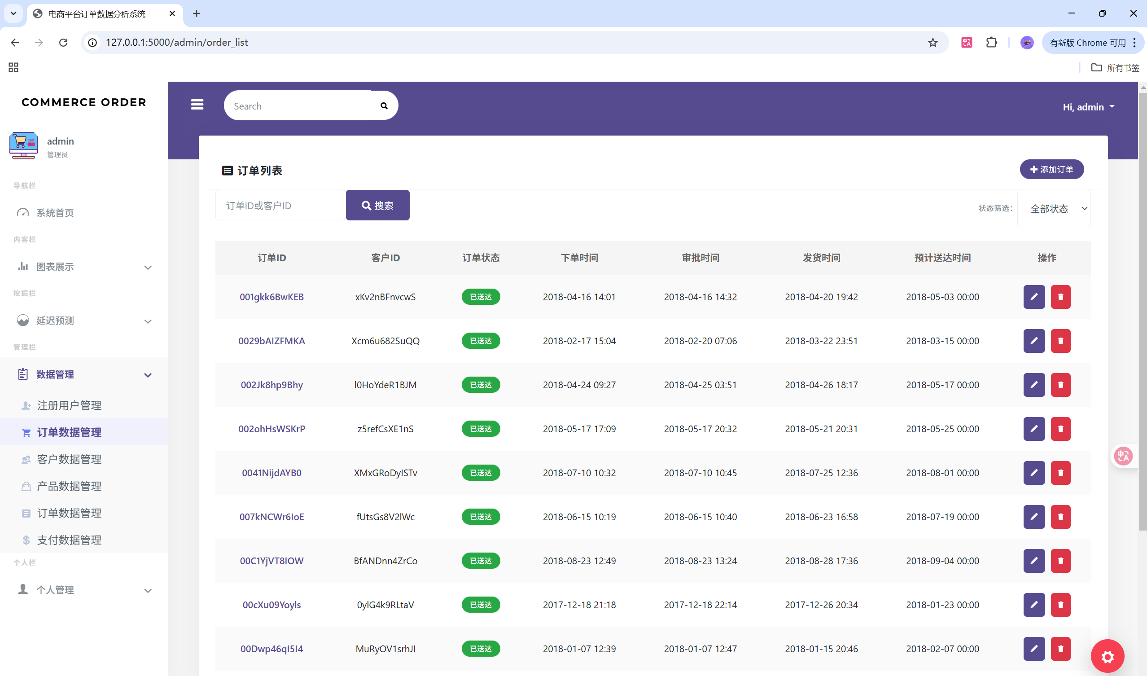The image size is (1147, 676).
Task: Select 客户数据管理 in the sidebar
Action: click(x=69, y=459)
